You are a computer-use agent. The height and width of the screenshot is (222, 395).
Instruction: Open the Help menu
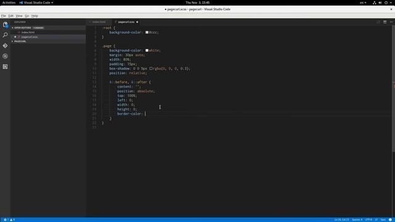coord(35,15)
